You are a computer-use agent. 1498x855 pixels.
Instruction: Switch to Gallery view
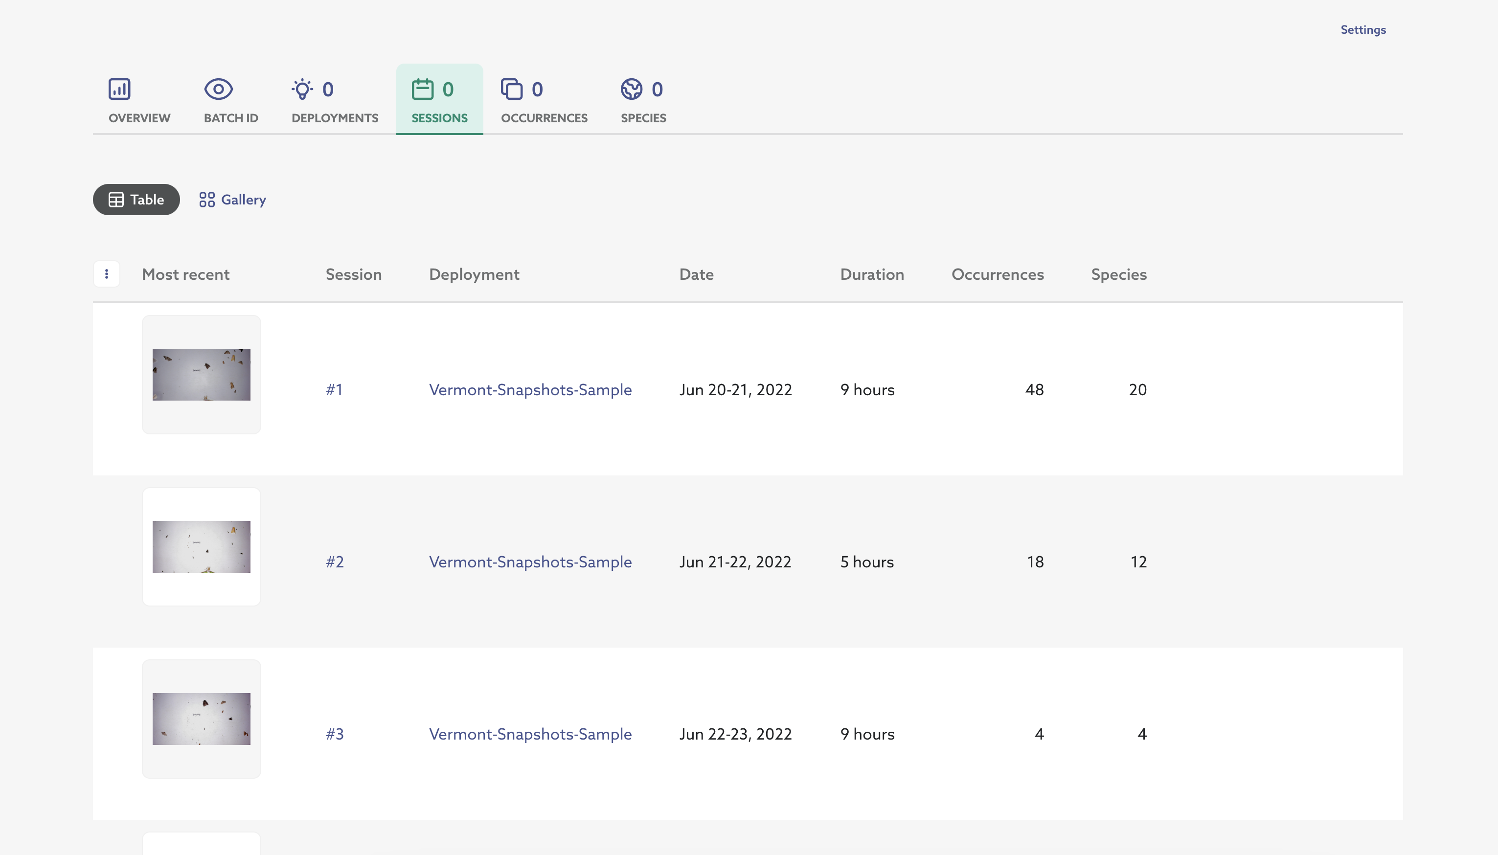pos(243,200)
